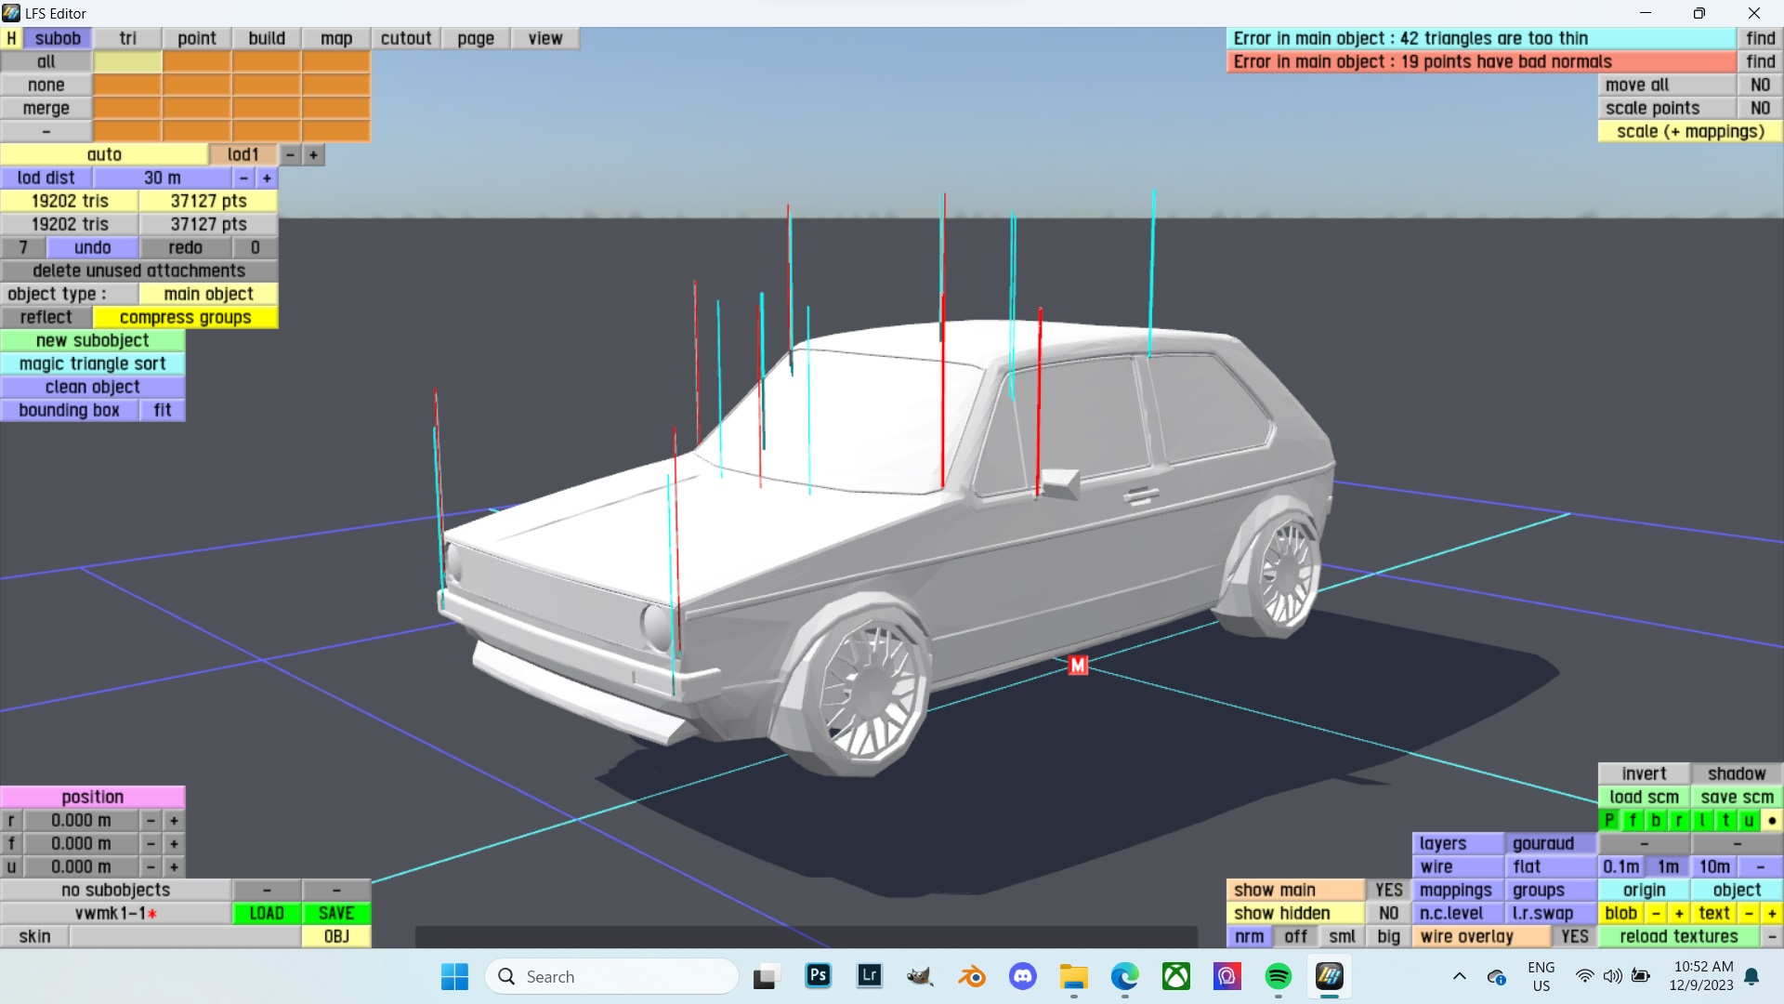Open the cutout mode tab
Viewport: 1784px width, 1004px height.
tap(406, 38)
